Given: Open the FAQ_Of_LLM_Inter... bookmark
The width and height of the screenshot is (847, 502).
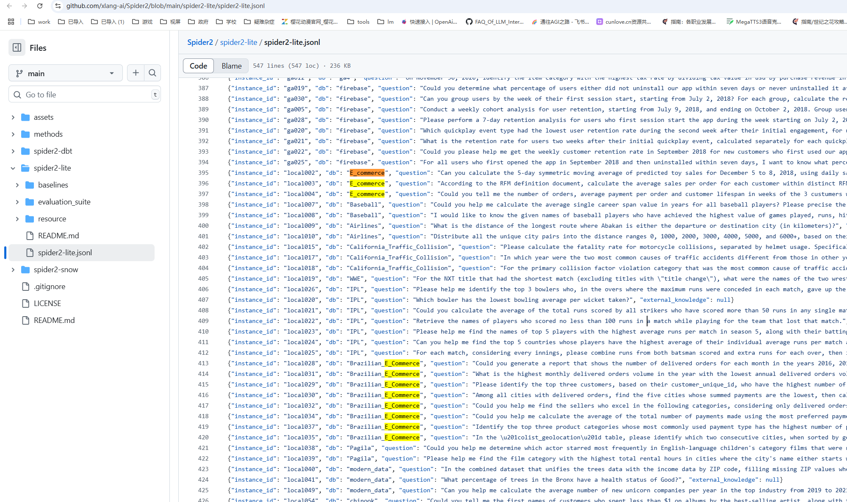Looking at the screenshot, I should [x=495, y=22].
